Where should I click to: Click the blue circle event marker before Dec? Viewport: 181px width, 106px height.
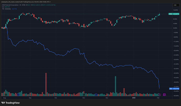[x=96, y=94]
